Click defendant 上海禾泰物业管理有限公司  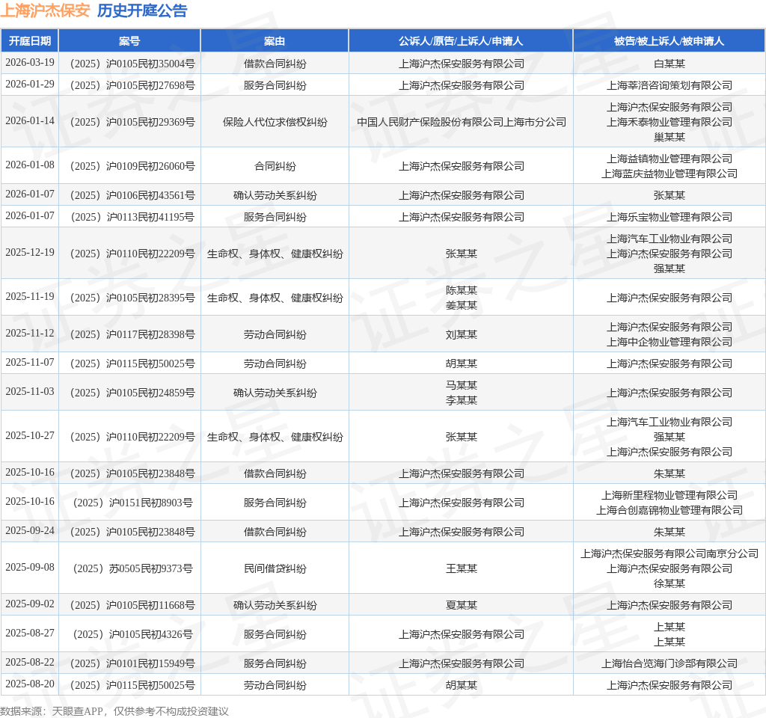point(670,122)
